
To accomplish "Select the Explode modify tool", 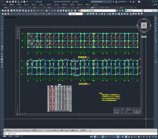I will tap(156, 62).
